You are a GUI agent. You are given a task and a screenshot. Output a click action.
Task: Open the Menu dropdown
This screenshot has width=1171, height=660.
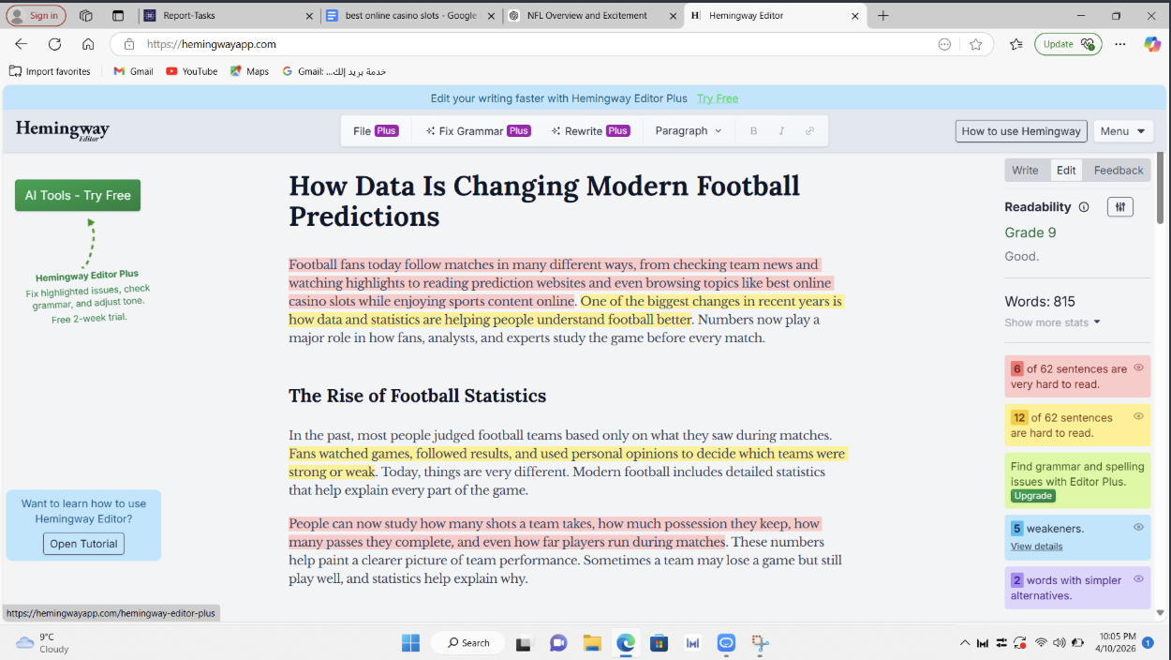tap(1123, 130)
